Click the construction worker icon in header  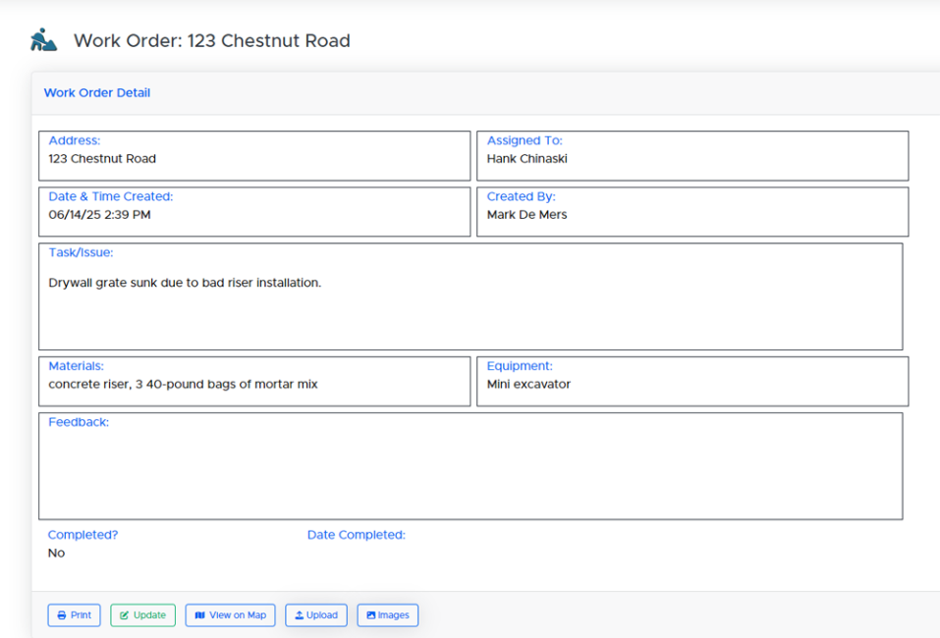point(43,40)
